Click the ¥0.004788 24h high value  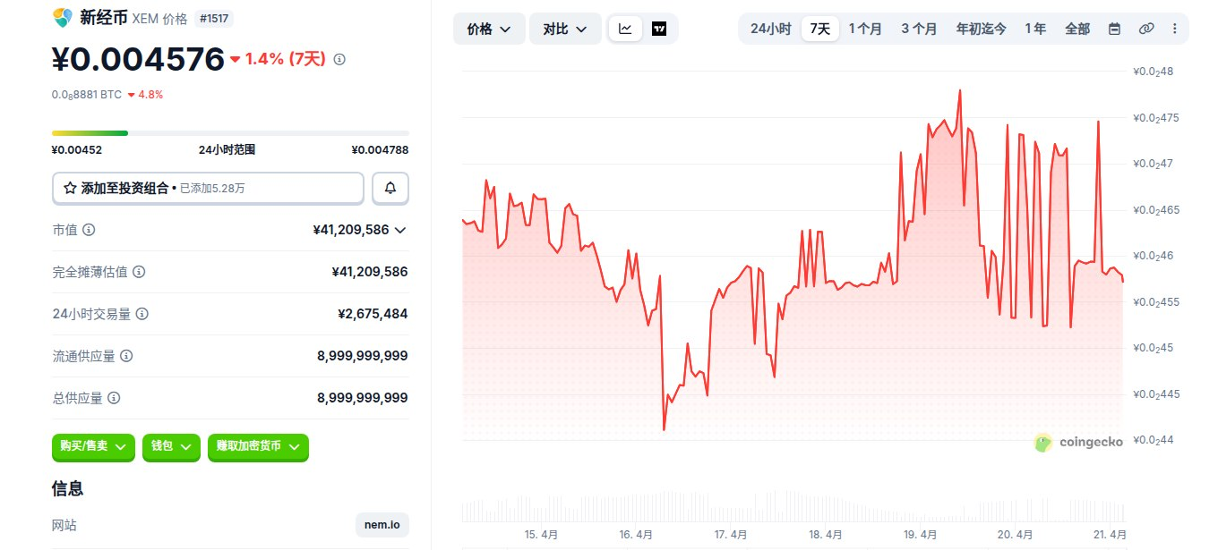pos(380,150)
